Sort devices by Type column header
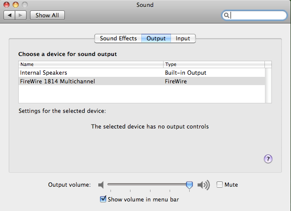This screenshot has width=291, height=211. (x=214, y=64)
